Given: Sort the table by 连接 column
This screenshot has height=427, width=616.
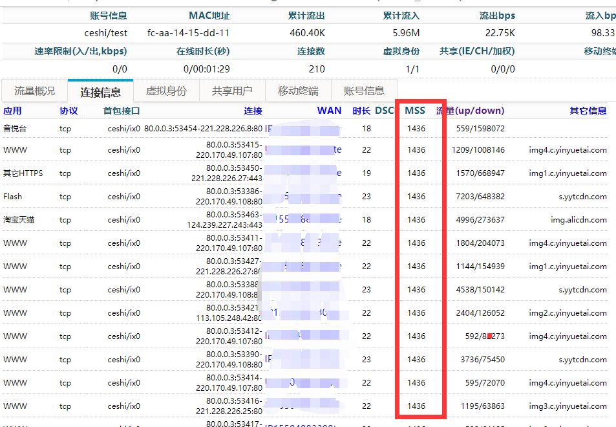Looking at the screenshot, I should coord(255,110).
